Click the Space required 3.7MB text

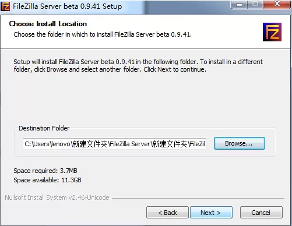tap(45, 171)
